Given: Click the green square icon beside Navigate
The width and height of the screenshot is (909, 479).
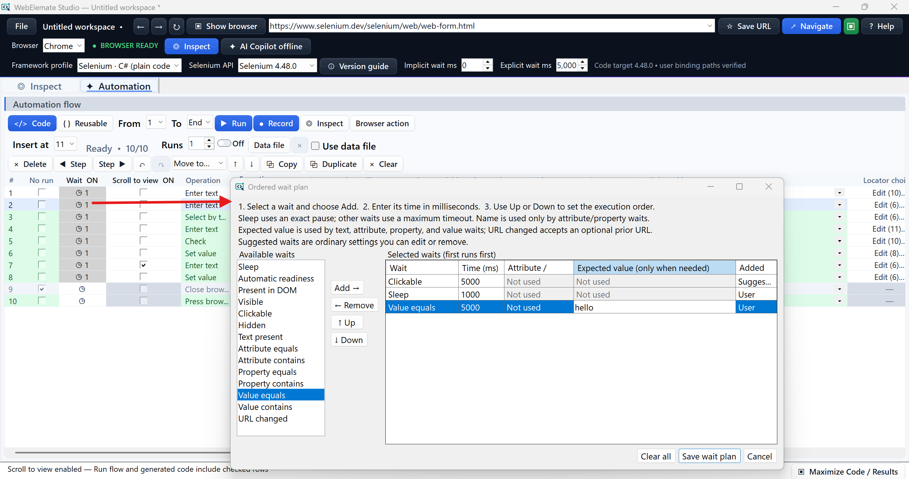Looking at the screenshot, I should pyautogui.click(x=851, y=27).
